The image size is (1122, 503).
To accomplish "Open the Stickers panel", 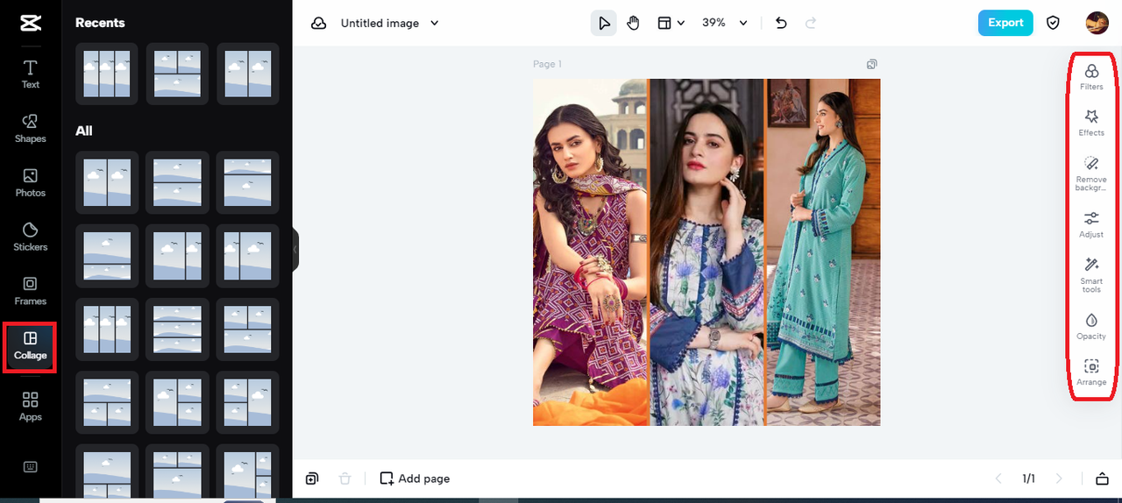I will point(31,237).
